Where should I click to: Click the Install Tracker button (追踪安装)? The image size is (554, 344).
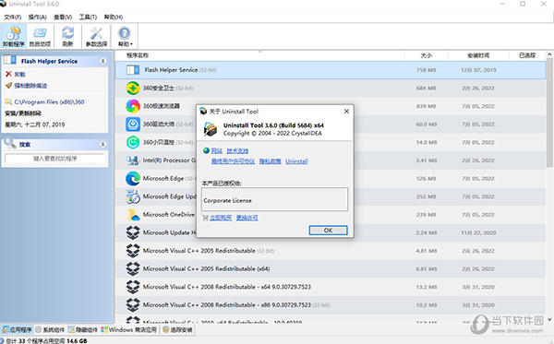(177, 330)
